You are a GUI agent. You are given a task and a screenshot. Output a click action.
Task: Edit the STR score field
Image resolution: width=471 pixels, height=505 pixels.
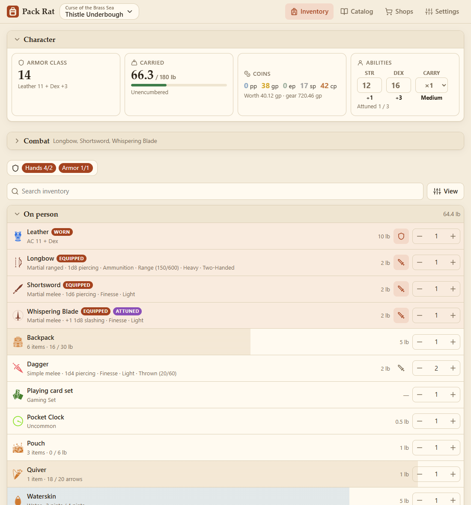click(370, 85)
